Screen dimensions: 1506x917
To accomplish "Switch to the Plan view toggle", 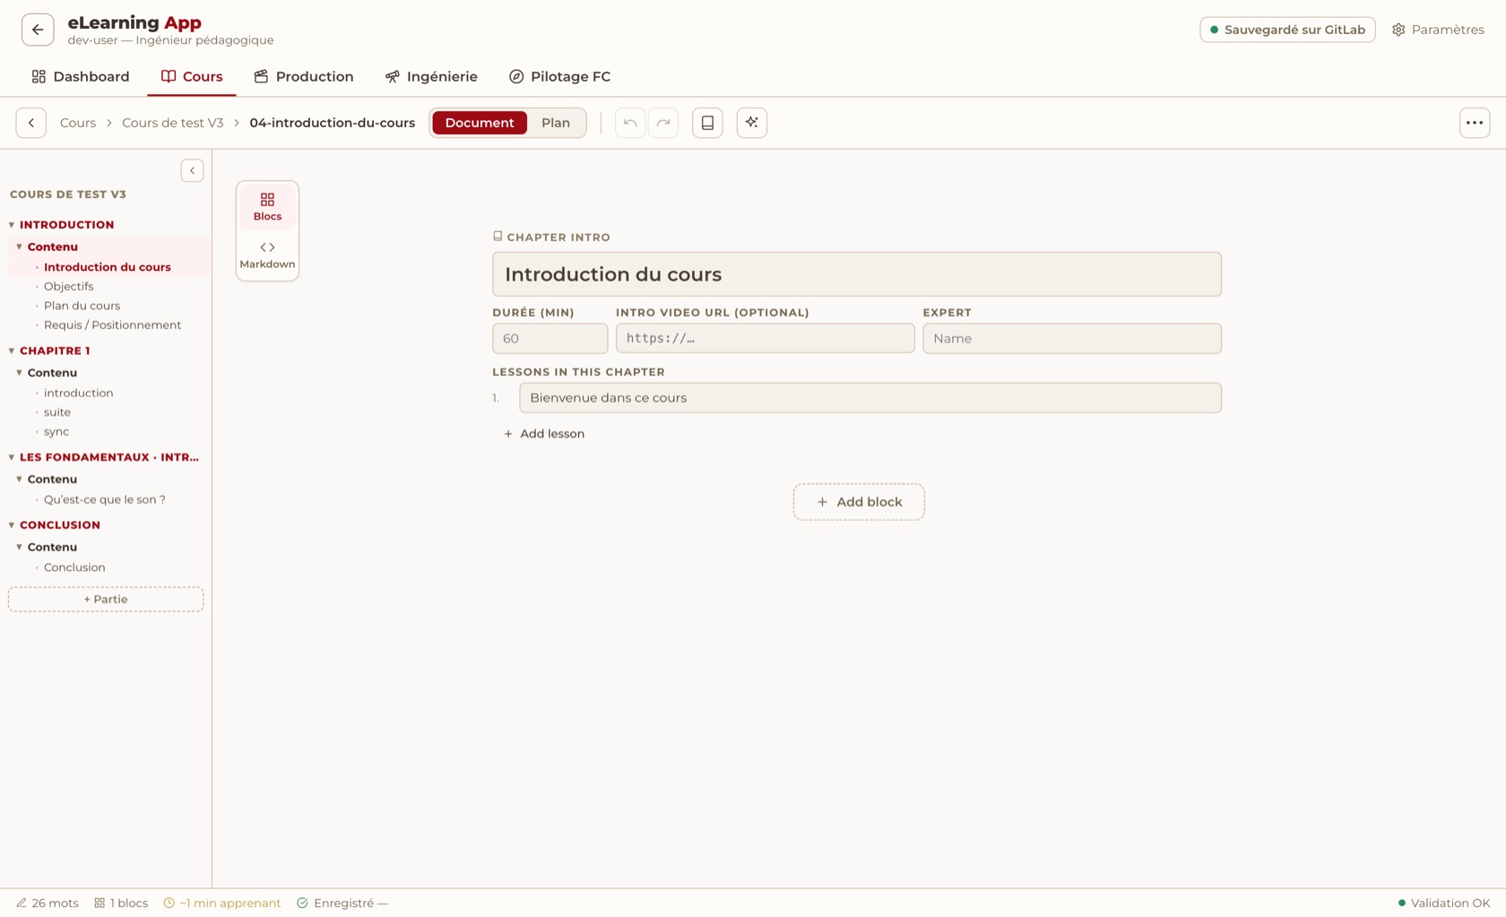I will (x=556, y=123).
